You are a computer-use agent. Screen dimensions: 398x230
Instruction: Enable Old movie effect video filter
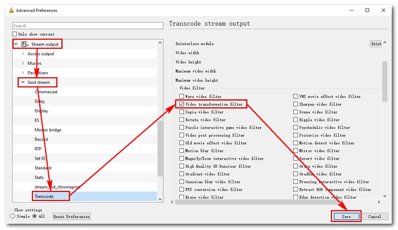tap(181, 143)
